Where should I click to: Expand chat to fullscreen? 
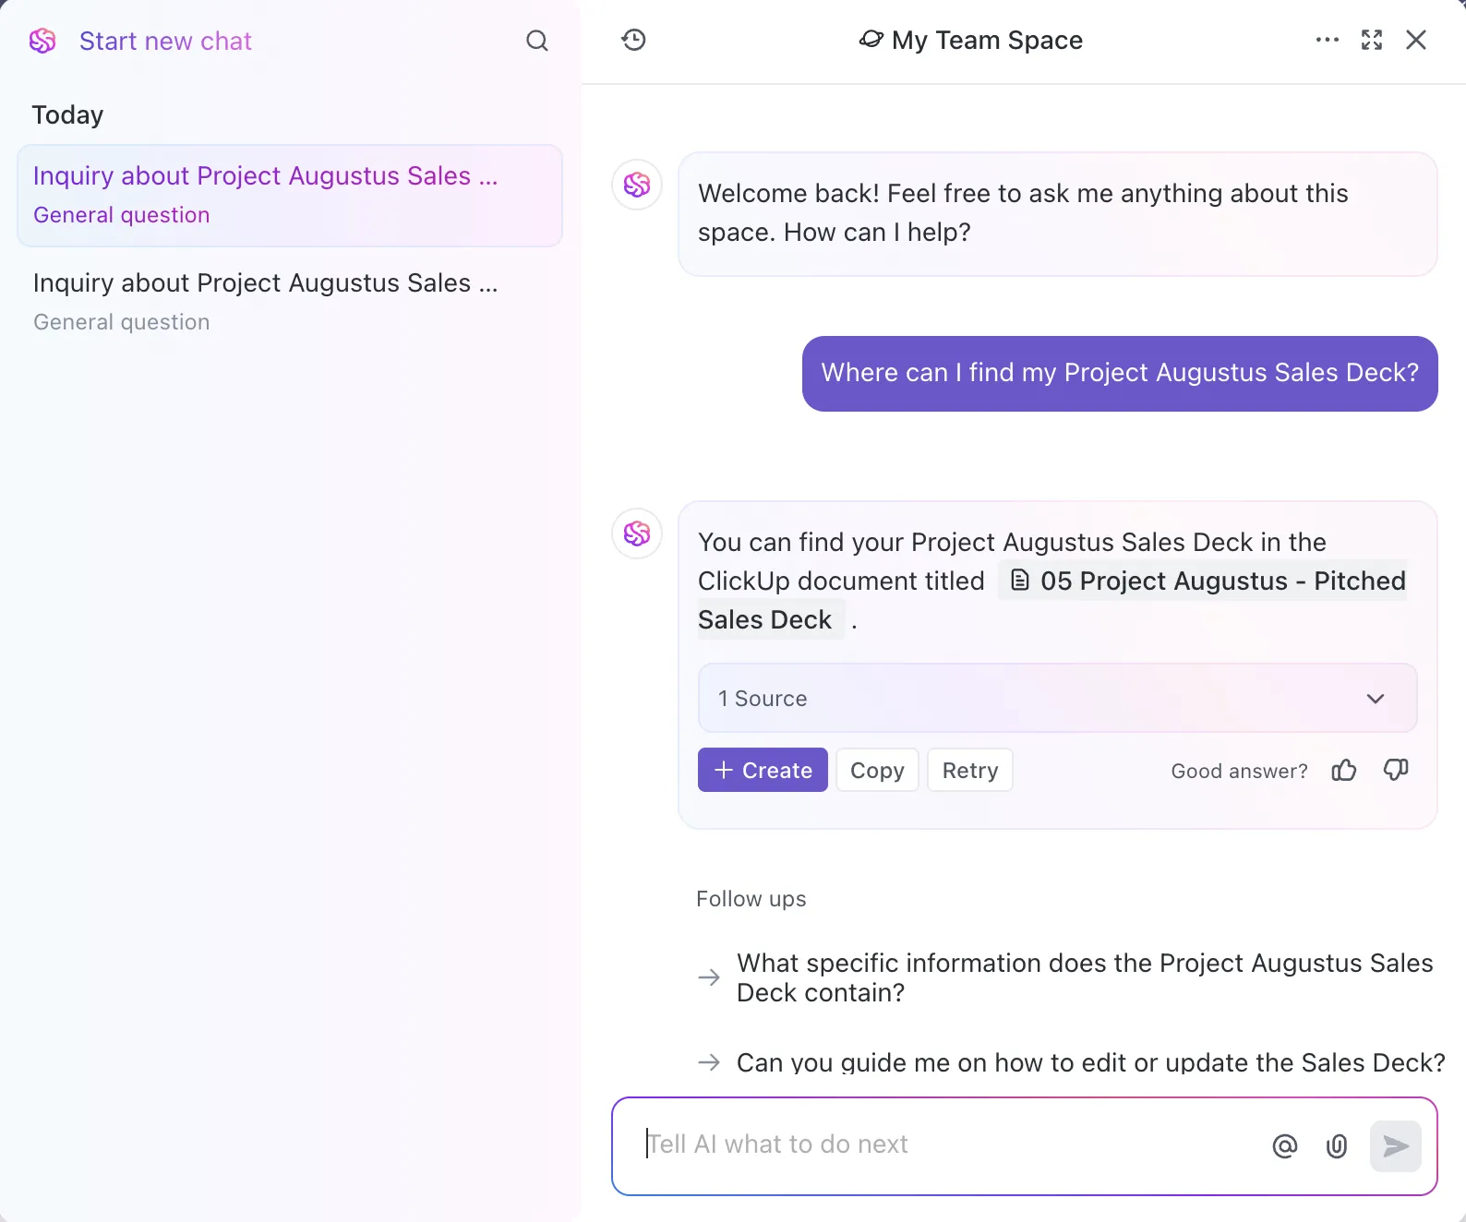coord(1372,40)
